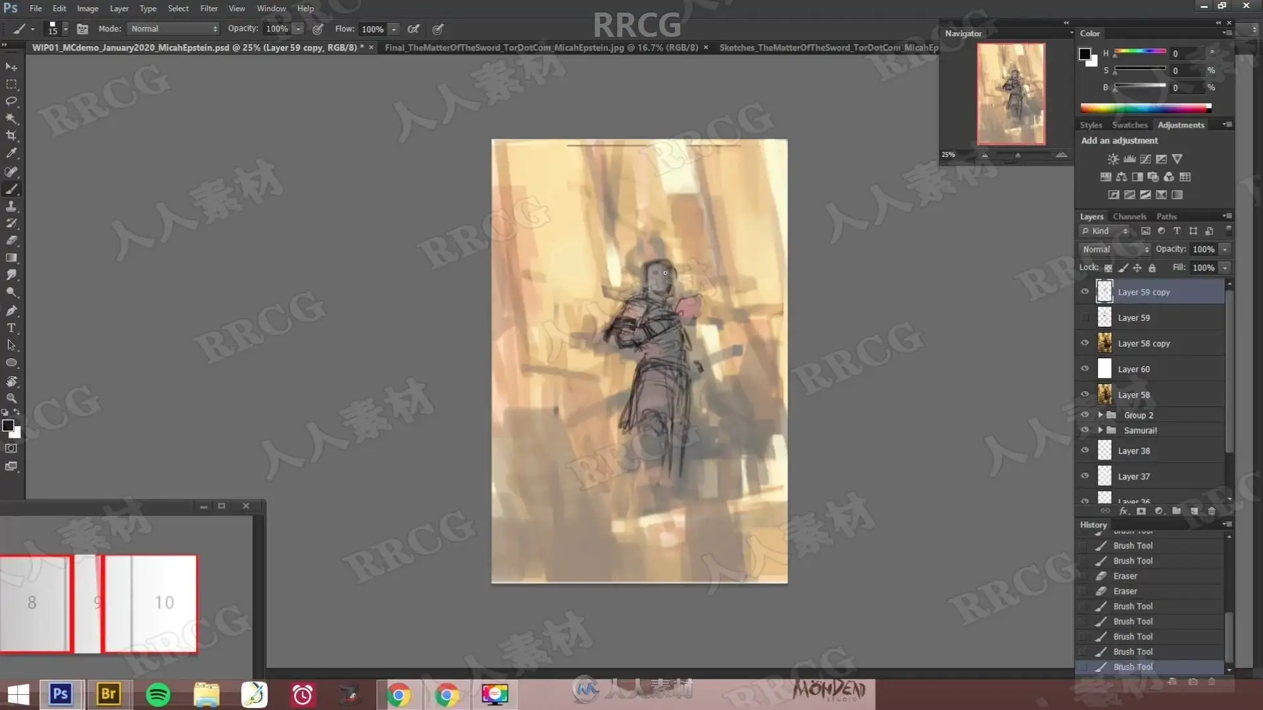Image resolution: width=1263 pixels, height=710 pixels.
Task: Show Layer 59 by clicking its visibility box
Action: coord(1085,318)
